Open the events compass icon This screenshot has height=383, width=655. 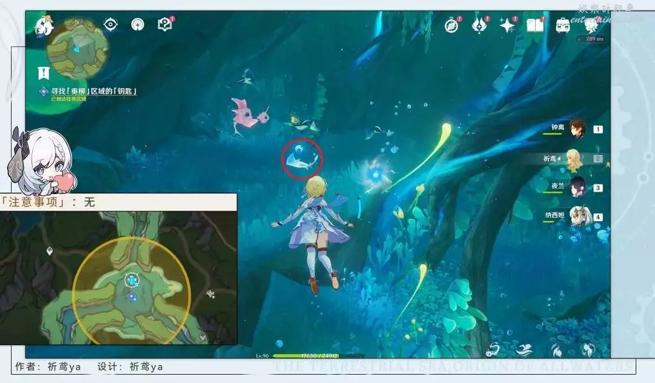[452, 25]
